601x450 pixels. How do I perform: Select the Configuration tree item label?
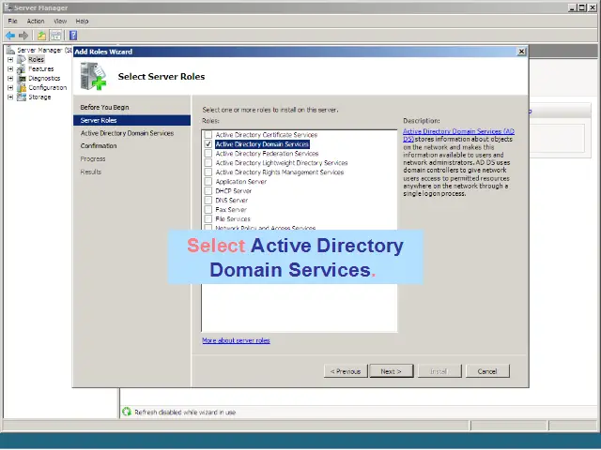pos(48,87)
